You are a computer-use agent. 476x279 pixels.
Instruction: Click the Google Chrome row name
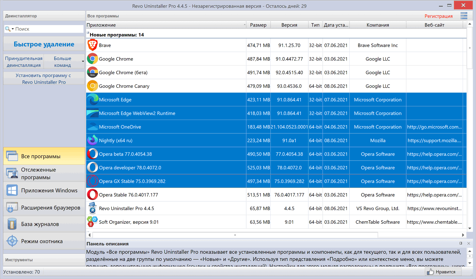pos(116,59)
